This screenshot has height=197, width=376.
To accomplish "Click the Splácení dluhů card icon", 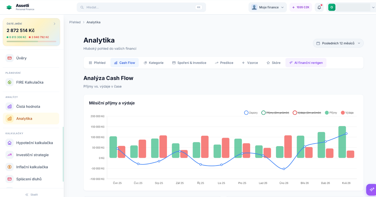I will coord(10,179).
